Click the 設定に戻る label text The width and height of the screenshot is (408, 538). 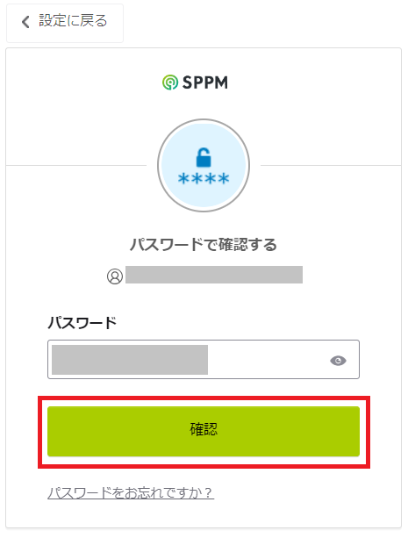click(x=73, y=21)
